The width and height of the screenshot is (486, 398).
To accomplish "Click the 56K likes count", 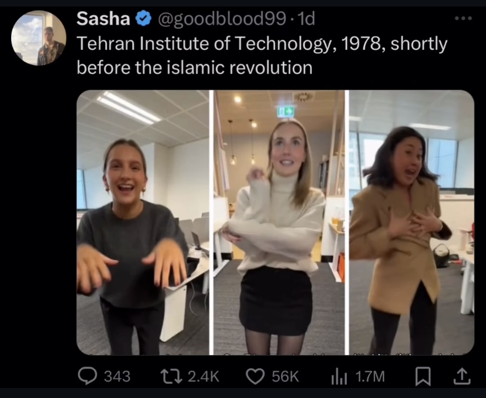I will click(285, 376).
